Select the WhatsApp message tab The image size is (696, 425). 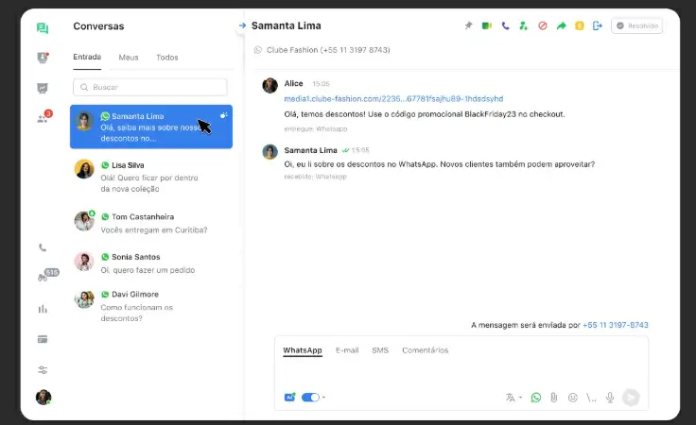pyautogui.click(x=303, y=350)
